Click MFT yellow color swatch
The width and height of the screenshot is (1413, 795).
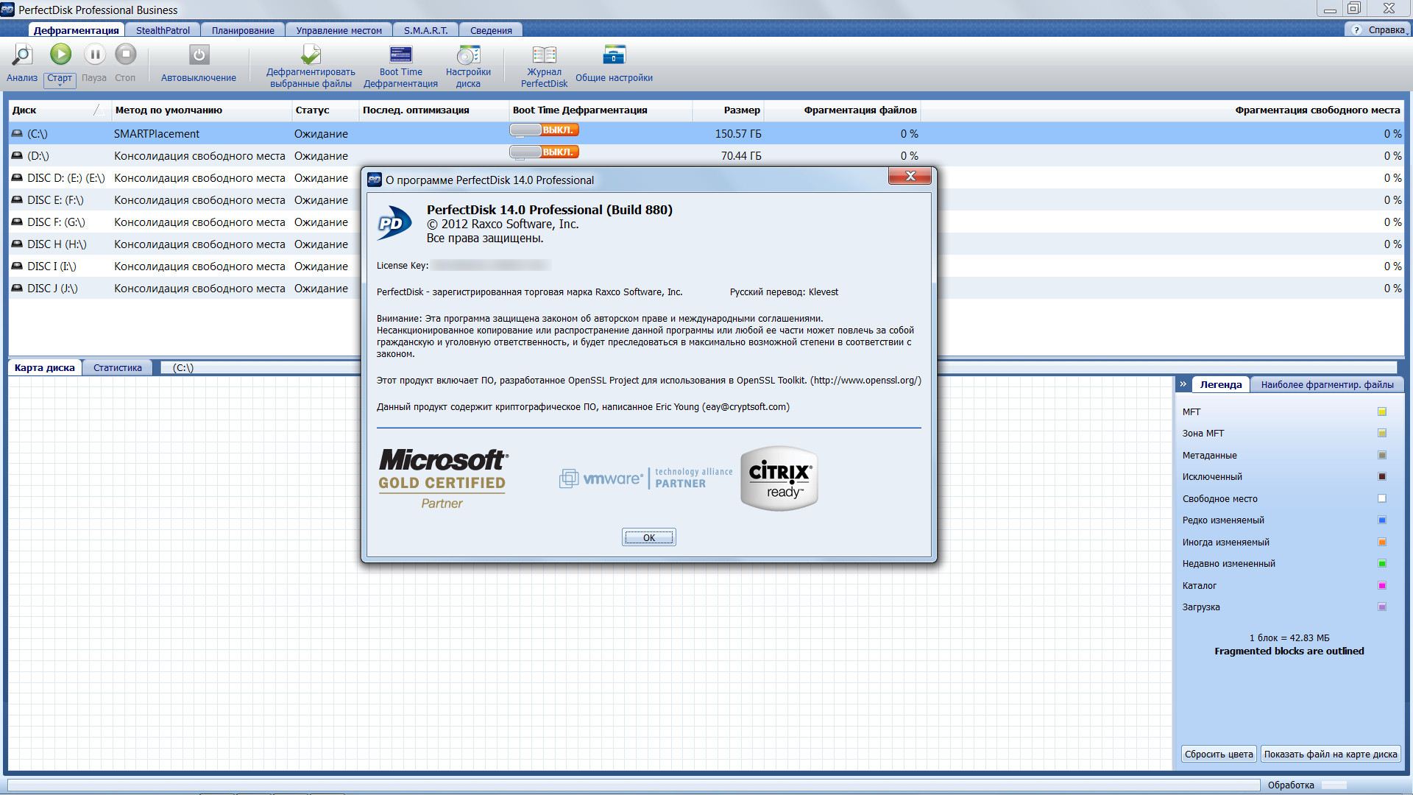pyautogui.click(x=1381, y=412)
